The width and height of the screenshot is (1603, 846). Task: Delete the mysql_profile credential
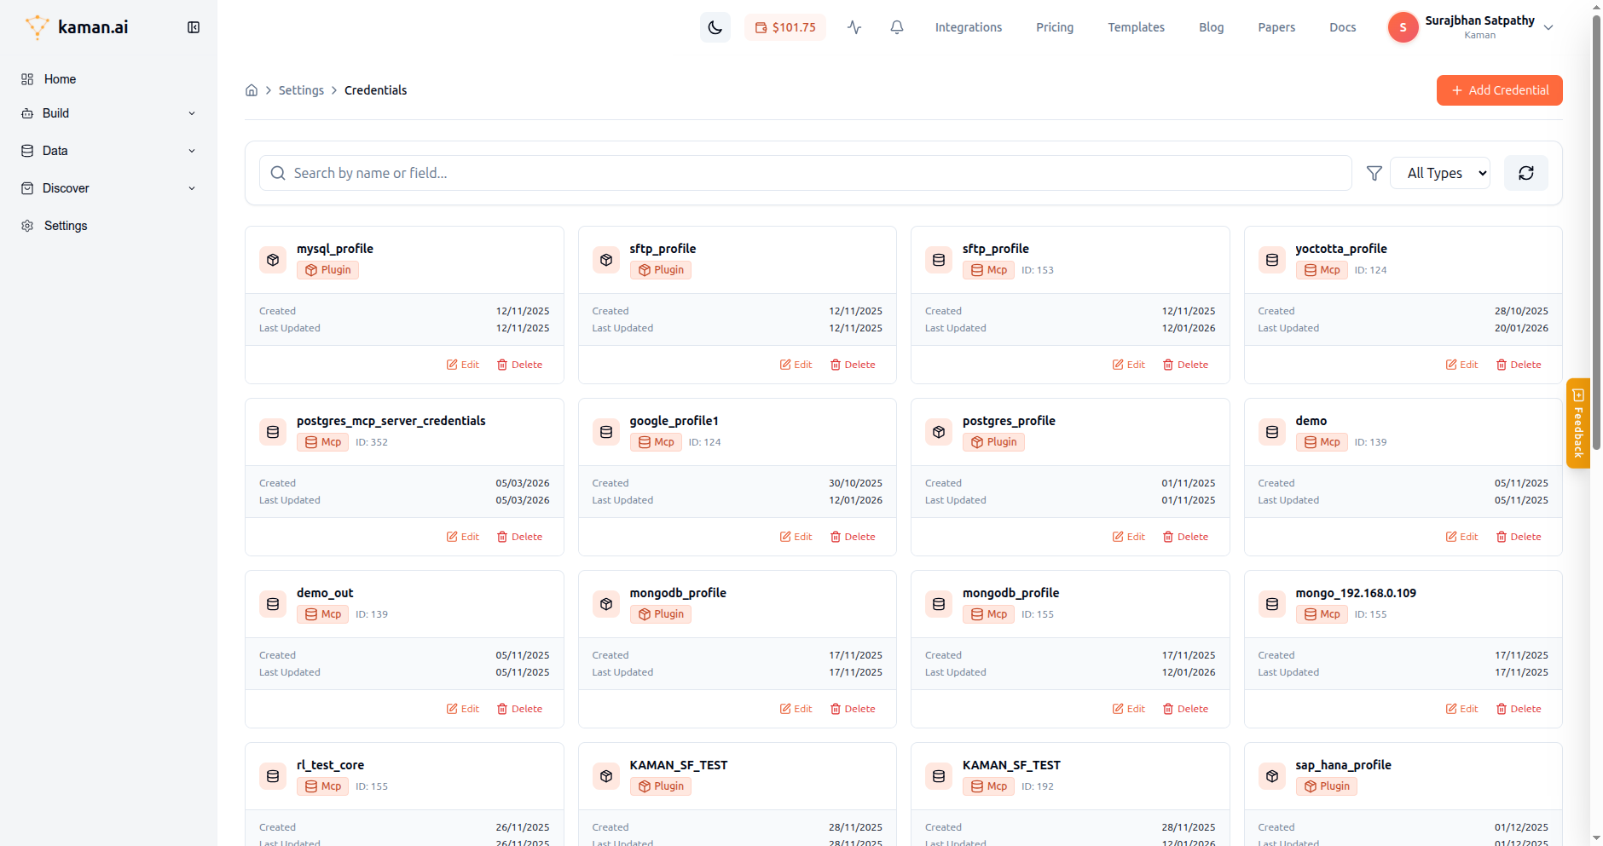tap(519, 365)
